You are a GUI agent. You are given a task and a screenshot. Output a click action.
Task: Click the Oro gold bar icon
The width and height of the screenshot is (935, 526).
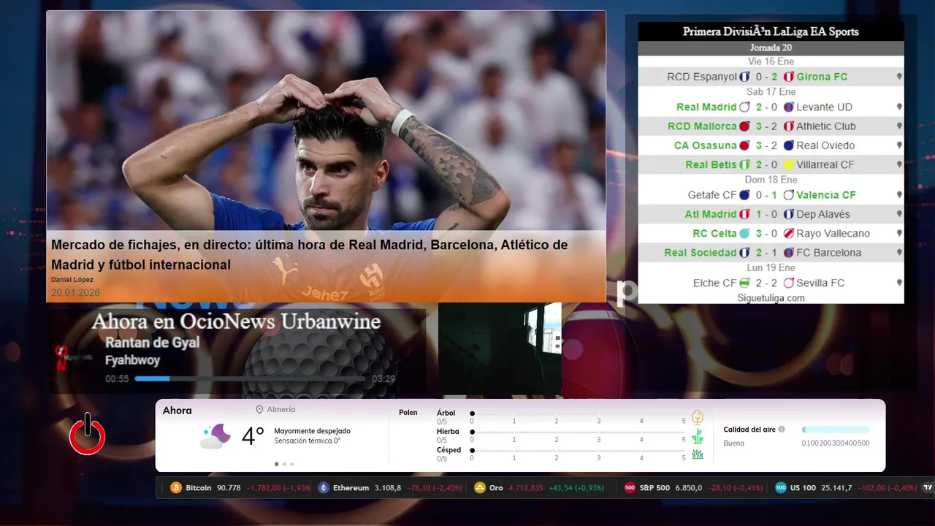[x=480, y=488]
